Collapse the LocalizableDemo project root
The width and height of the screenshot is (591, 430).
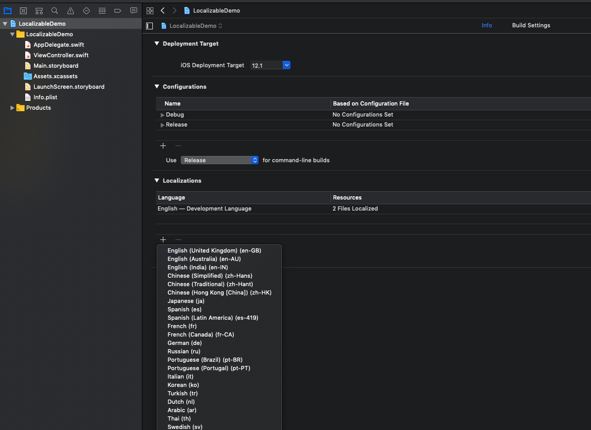pos(5,24)
